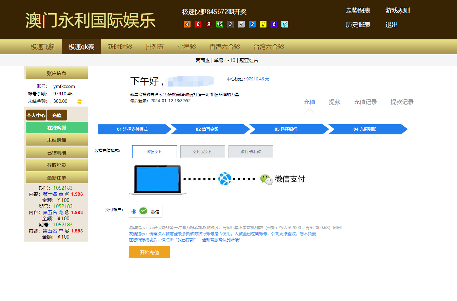Click the 退出 logout link
Image resolution: width=457 pixels, height=301 pixels.
[x=392, y=25]
